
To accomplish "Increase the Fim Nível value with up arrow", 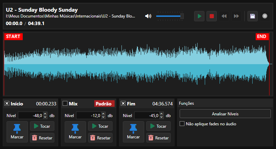I will (x=161, y=114).
